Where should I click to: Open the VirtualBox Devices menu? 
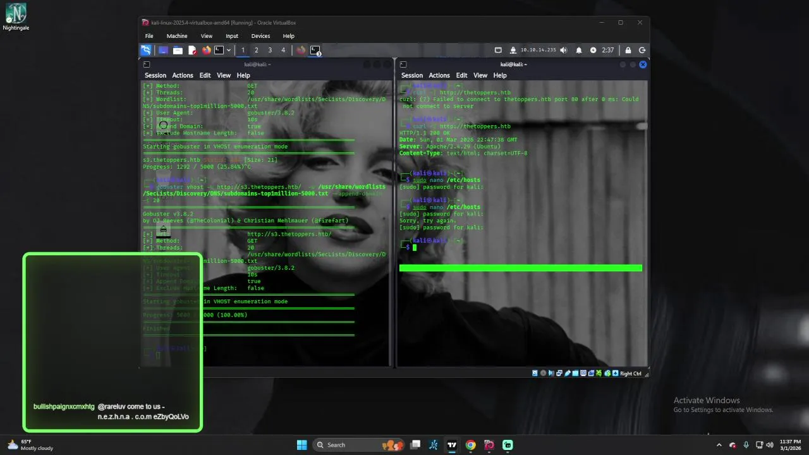click(260, 36)
